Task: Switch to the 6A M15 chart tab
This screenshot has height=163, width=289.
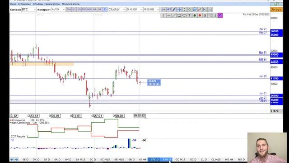Action: click(80, 159)
